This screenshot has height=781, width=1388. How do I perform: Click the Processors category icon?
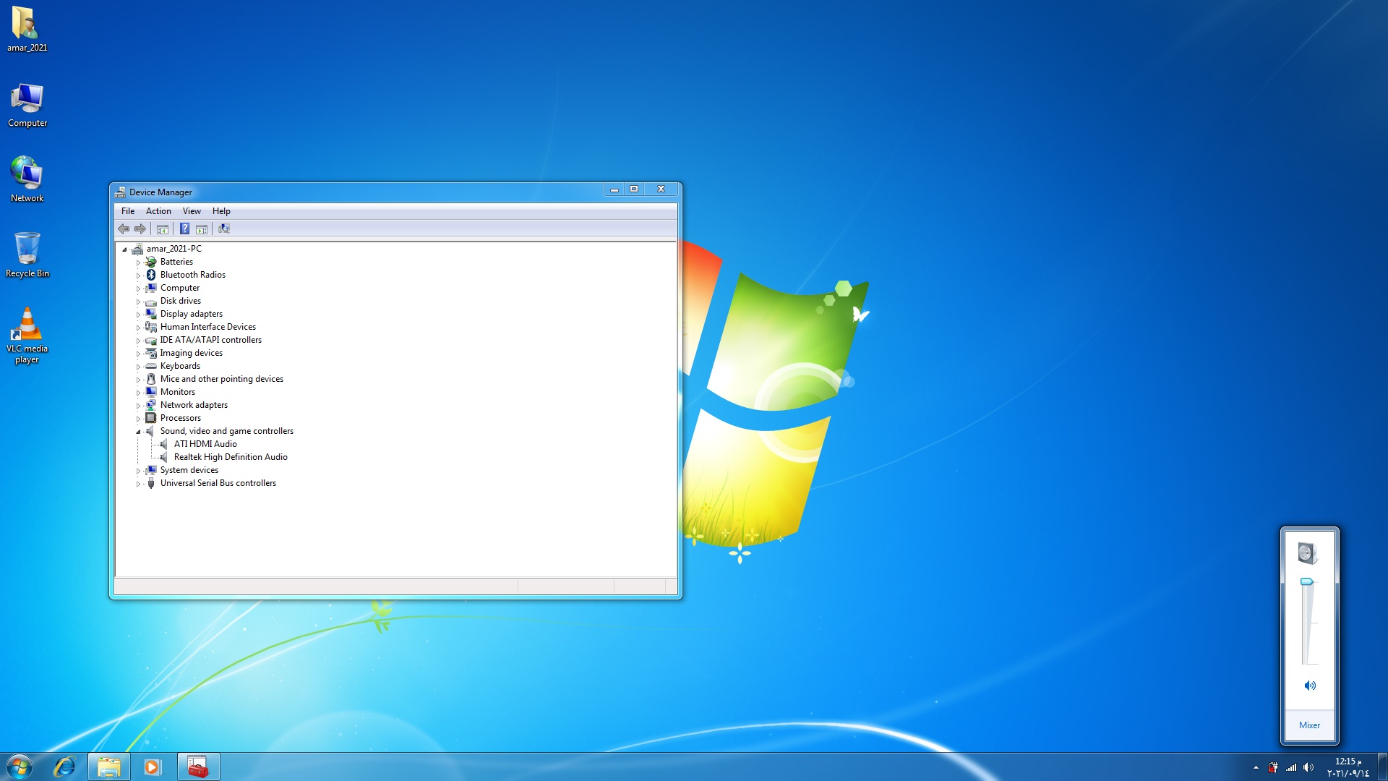pos(151,418)
